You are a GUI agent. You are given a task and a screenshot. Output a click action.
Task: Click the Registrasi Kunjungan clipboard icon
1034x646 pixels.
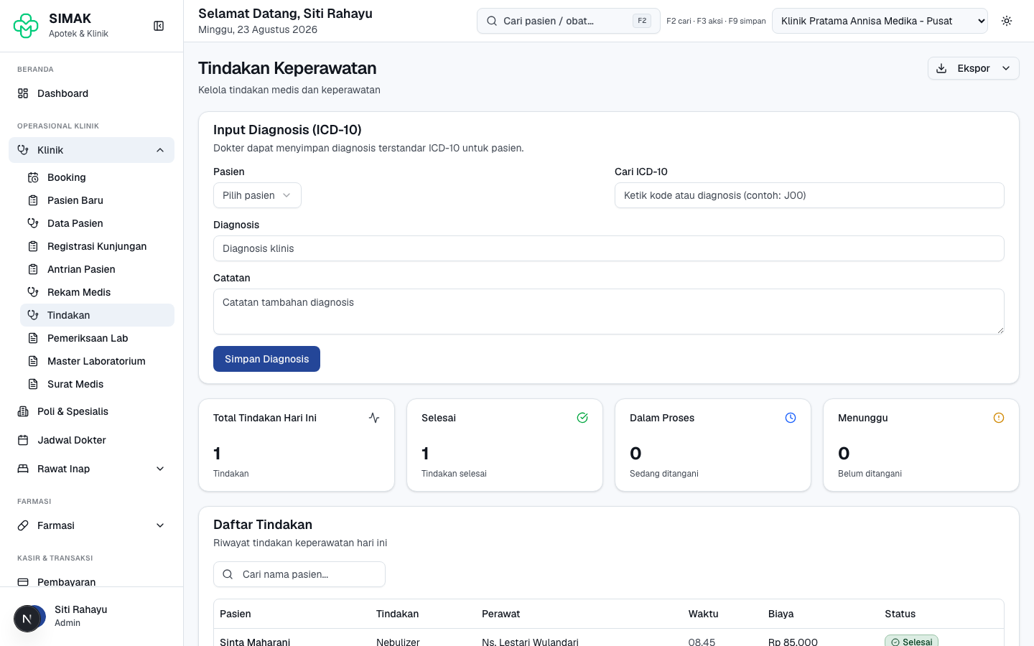coord(33,246)
